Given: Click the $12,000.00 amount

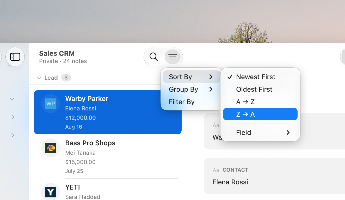Looking at the screenshot, I should [81, 118].
